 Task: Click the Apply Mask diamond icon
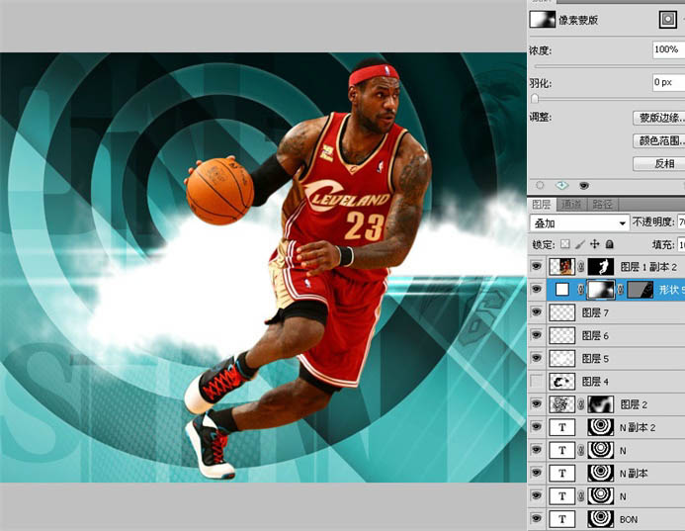[x=561, y=186]
